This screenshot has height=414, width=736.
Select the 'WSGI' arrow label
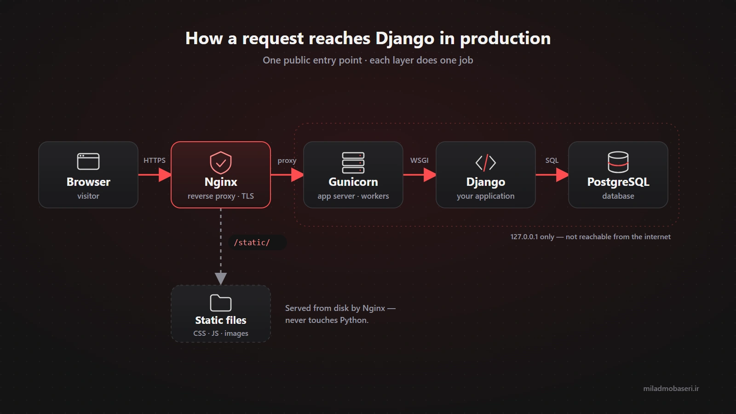click(x=420, y=161)
